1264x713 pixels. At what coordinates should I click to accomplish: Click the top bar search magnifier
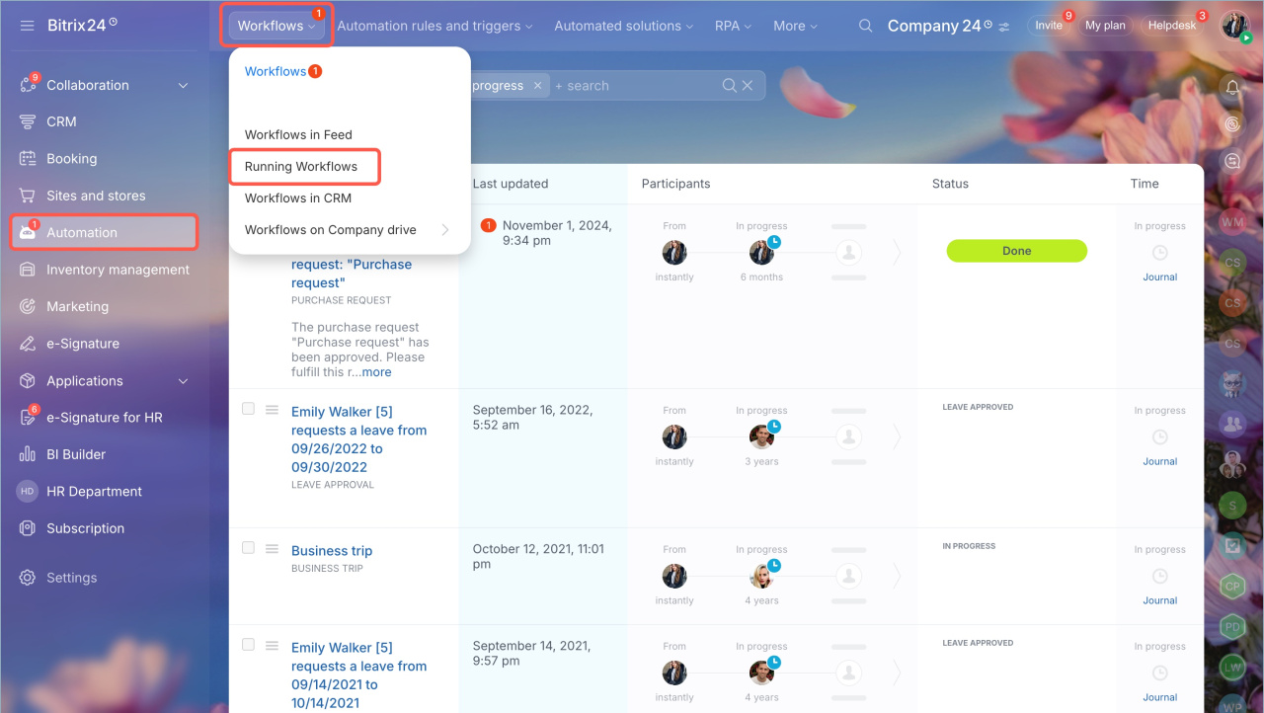pos(865,26)
